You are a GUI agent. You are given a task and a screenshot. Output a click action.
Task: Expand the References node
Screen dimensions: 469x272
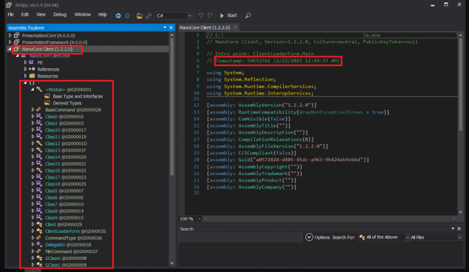(x=26, y=70)
